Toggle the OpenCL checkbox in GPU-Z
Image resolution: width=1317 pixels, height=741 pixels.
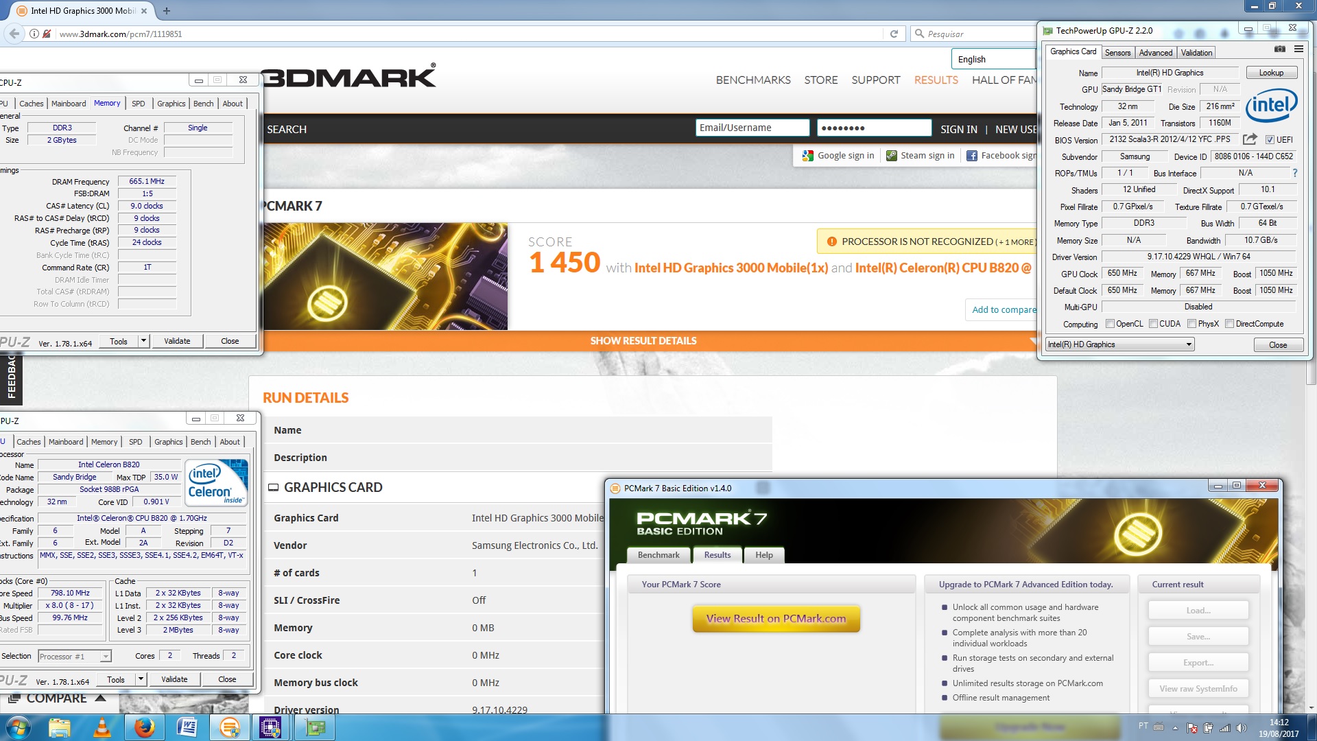[1110, 324]
